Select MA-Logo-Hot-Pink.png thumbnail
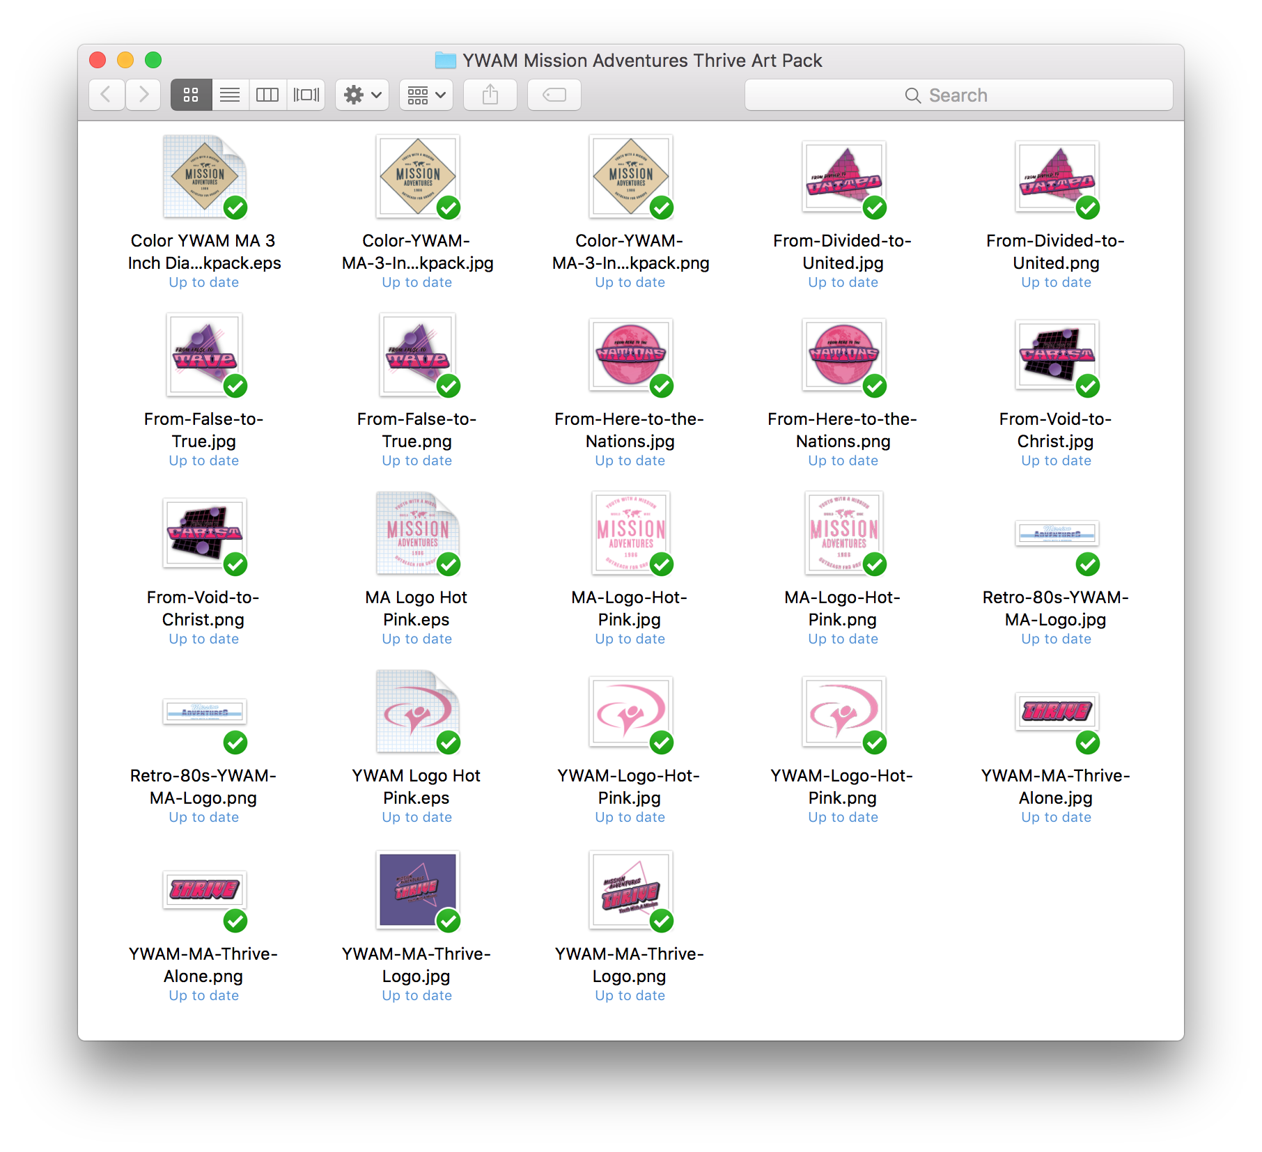 click(844, 534)
